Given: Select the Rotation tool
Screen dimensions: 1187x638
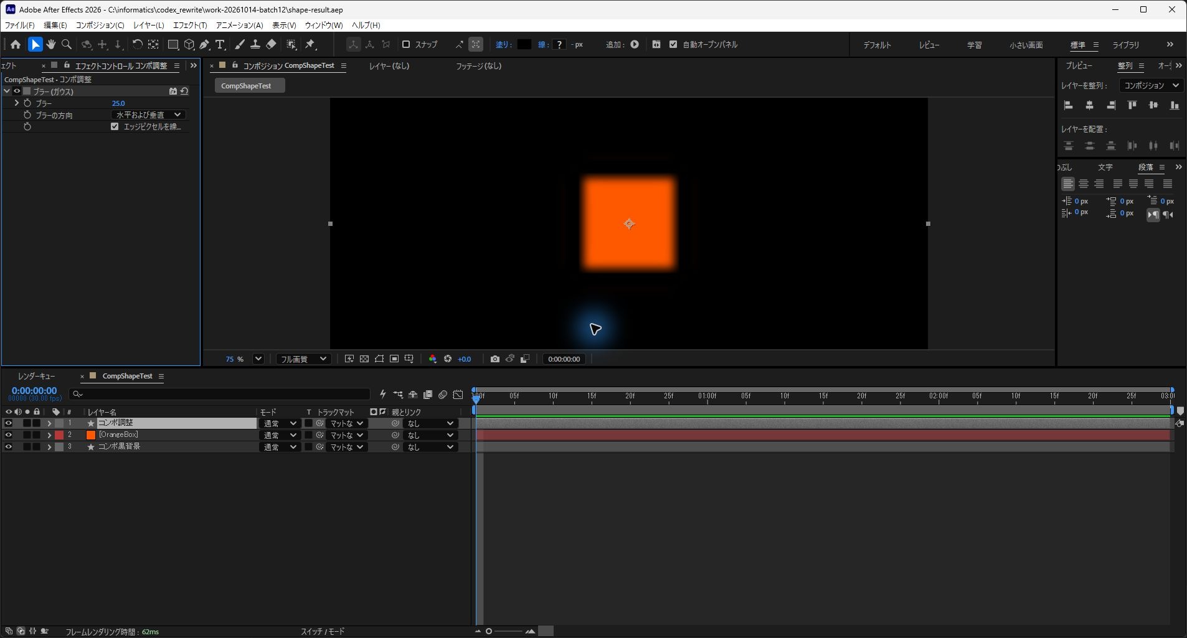Looking at the screenshot, I should (x=137, y=44).
